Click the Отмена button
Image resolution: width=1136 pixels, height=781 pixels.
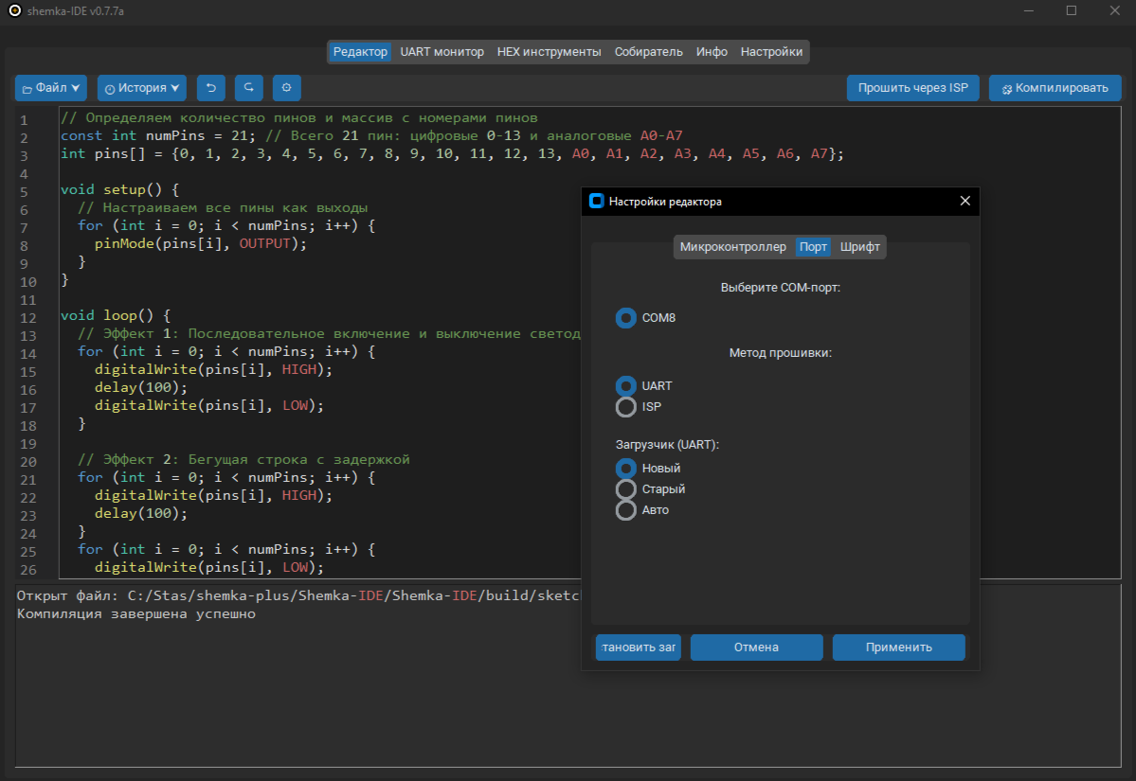pyautogui.click(x=756, y=648)
